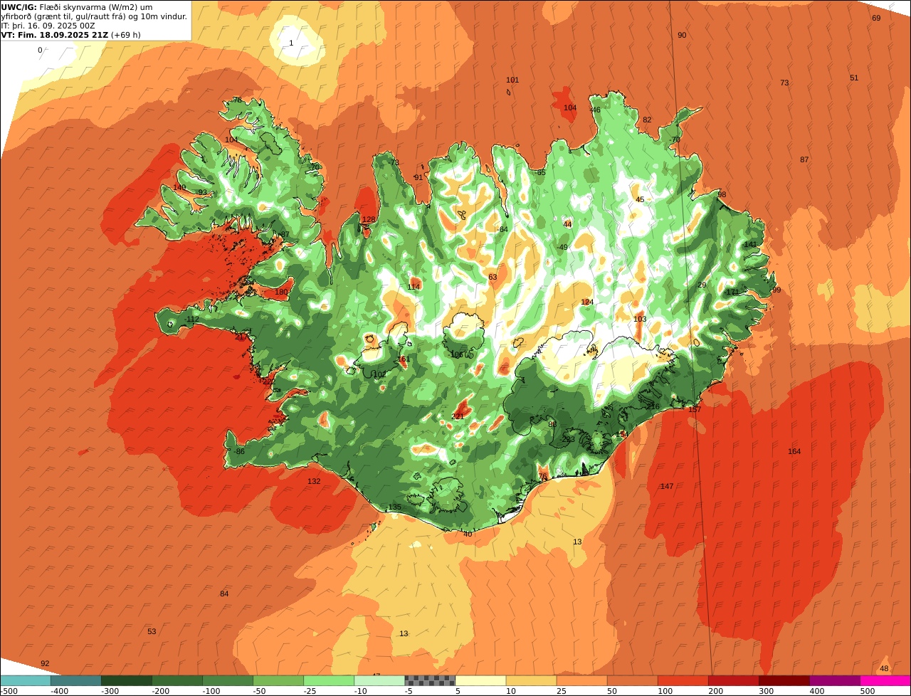Click the map value '-171' in the eastern fjords
Image resolution: width=911 pixels, height=696 pixels.
click(x=732, y=292)
